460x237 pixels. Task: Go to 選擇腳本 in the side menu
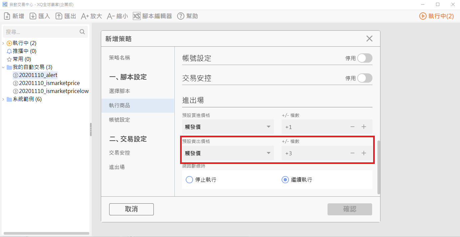click(x=119, y=91)
